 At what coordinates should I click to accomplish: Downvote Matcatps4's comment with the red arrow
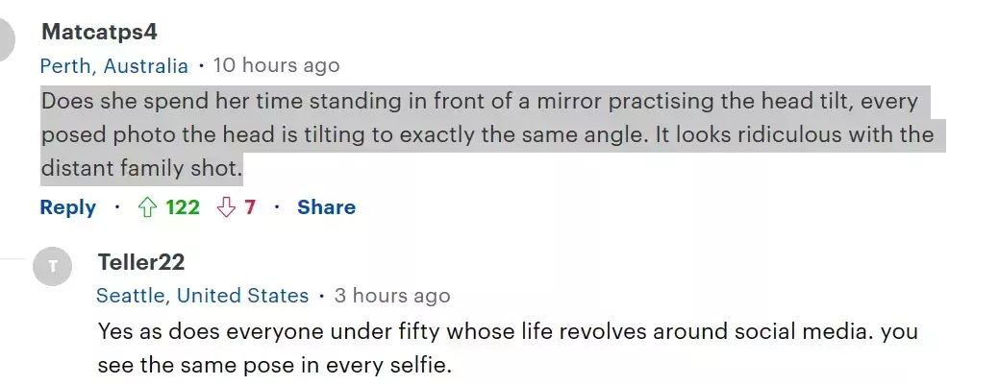[227, 207]
